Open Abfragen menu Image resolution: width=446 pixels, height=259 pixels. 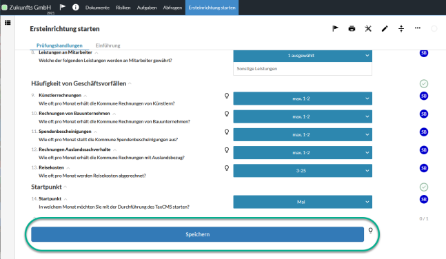(172, 8)
